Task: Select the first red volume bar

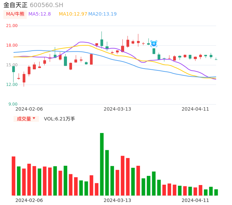Action: tap(14, 176)
